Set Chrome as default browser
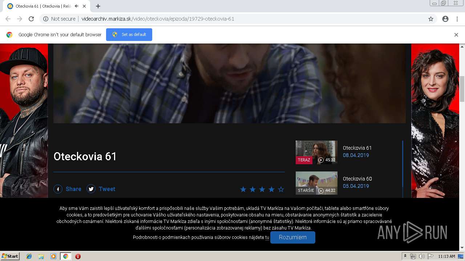Viewport: 465px width, 261px height. [129, 34]
